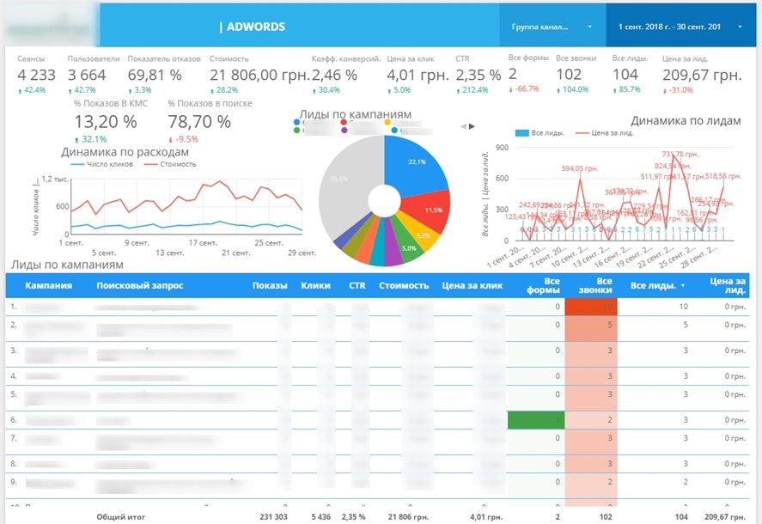Image resolution: width=762 pixels, height=524 pixels.
Task: Click the red calls cell in row 1
Action: click(x=591, y=307)
